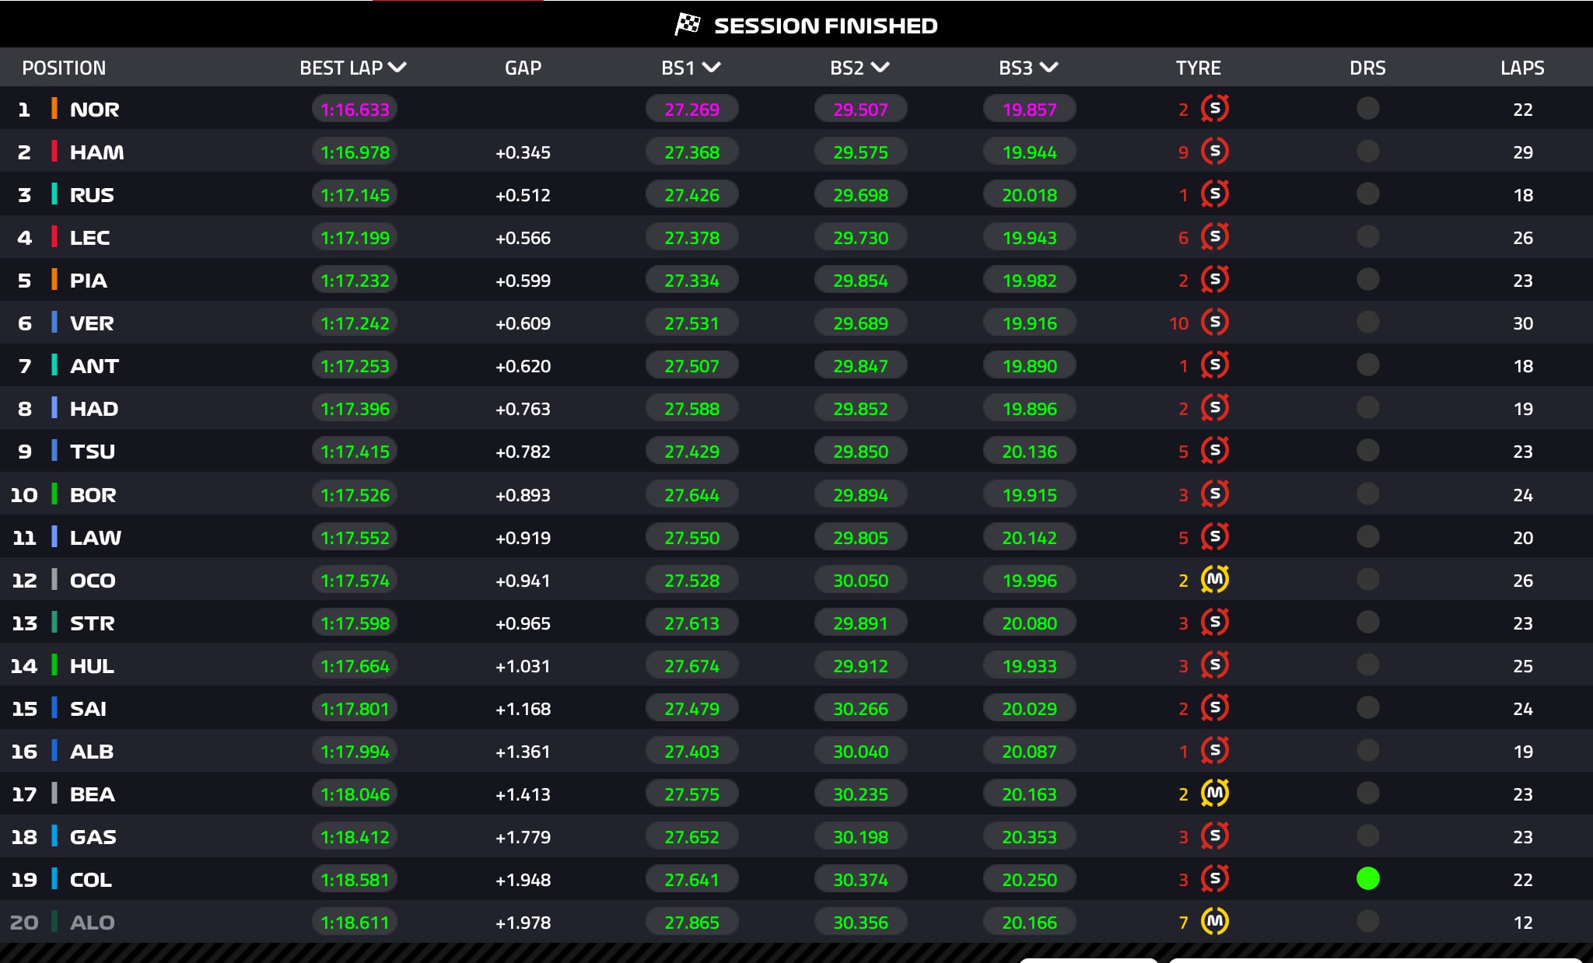The width and height of the screenshot is (1593, 963).
Task: Click the TYRE column header
Action: (1198, 68)
